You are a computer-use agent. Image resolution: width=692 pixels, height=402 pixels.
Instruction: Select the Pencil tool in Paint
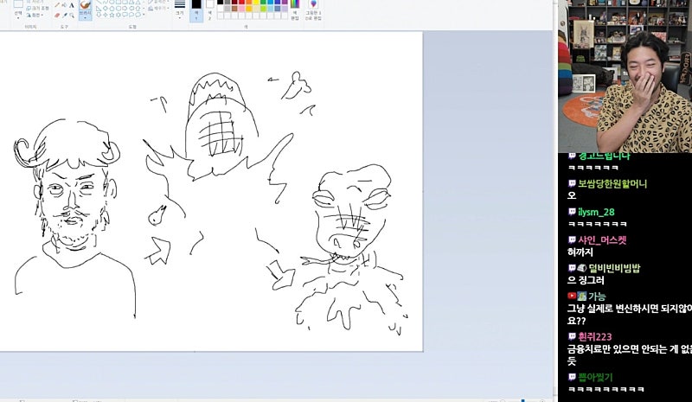57,5
